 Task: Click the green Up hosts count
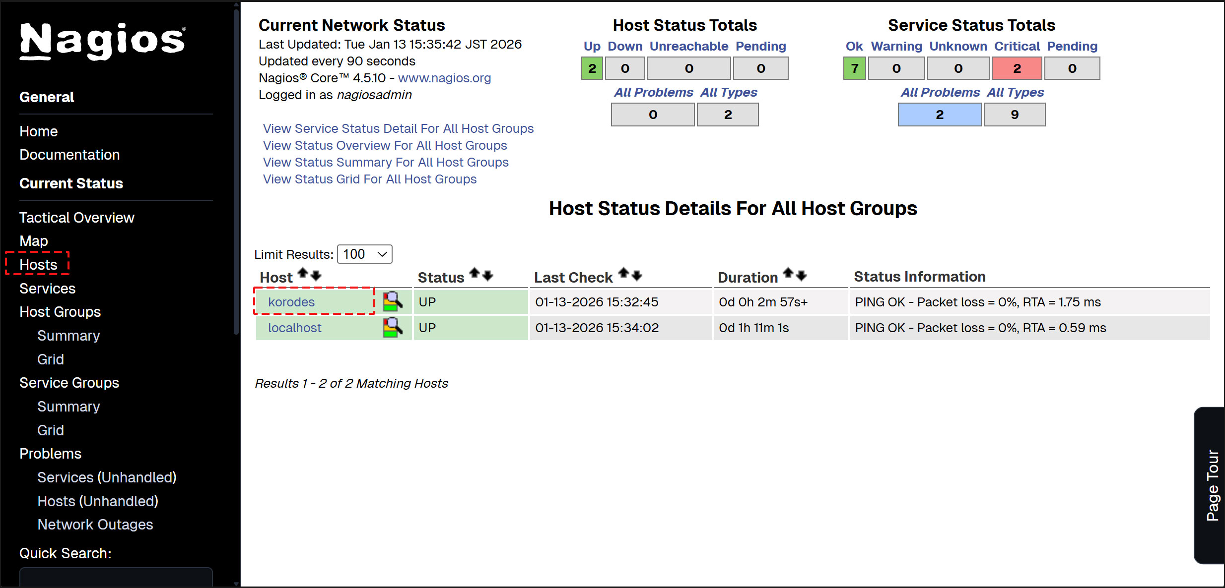click(x=592, y=68)
